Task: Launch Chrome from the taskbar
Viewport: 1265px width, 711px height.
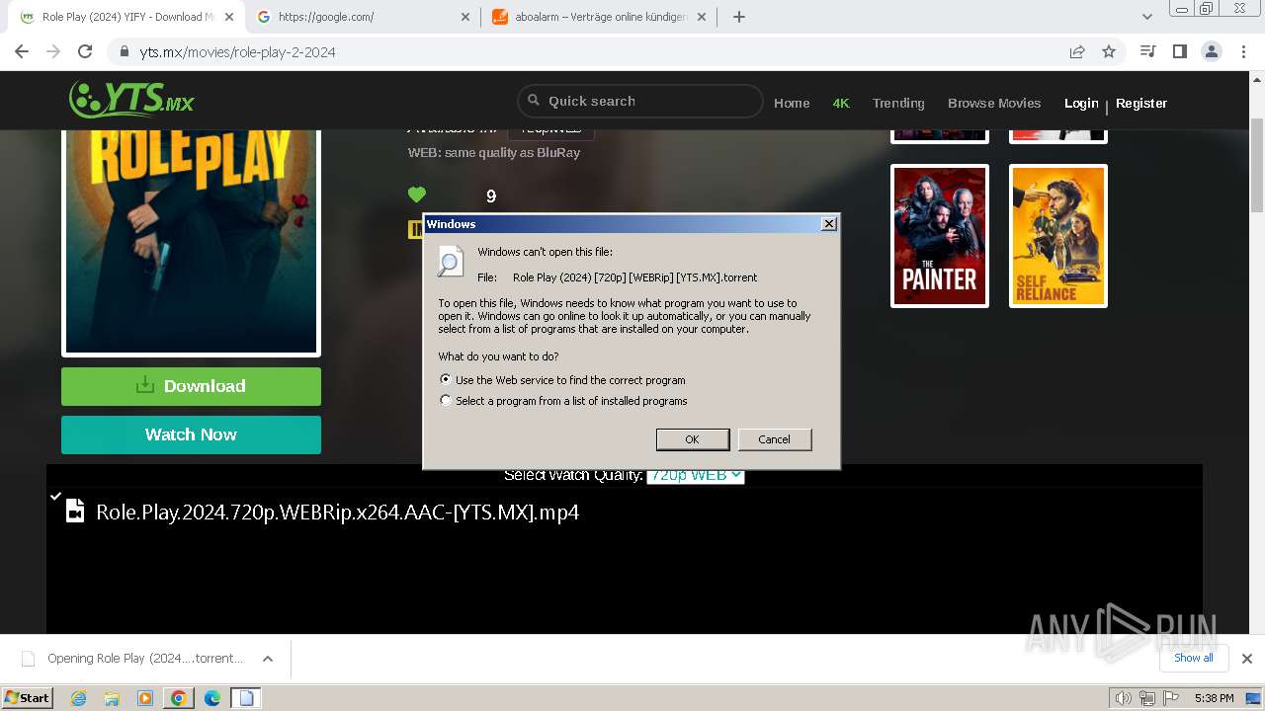Action: [x=178, y=698]
